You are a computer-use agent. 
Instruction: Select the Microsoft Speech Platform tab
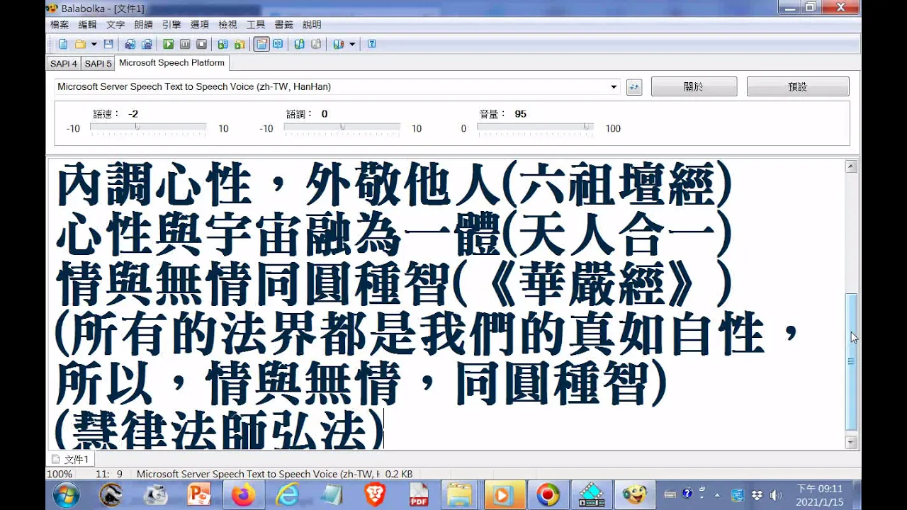[x=171, y=62]
